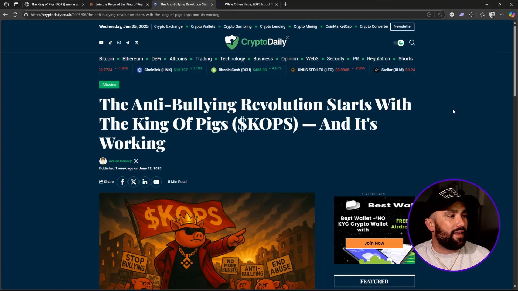Open author Adrian Barkley's X profile icon
Screen dimensions: 518x291
click(136, 161)
